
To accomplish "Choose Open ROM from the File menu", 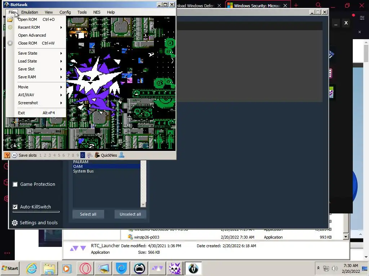I will point(36,19).
